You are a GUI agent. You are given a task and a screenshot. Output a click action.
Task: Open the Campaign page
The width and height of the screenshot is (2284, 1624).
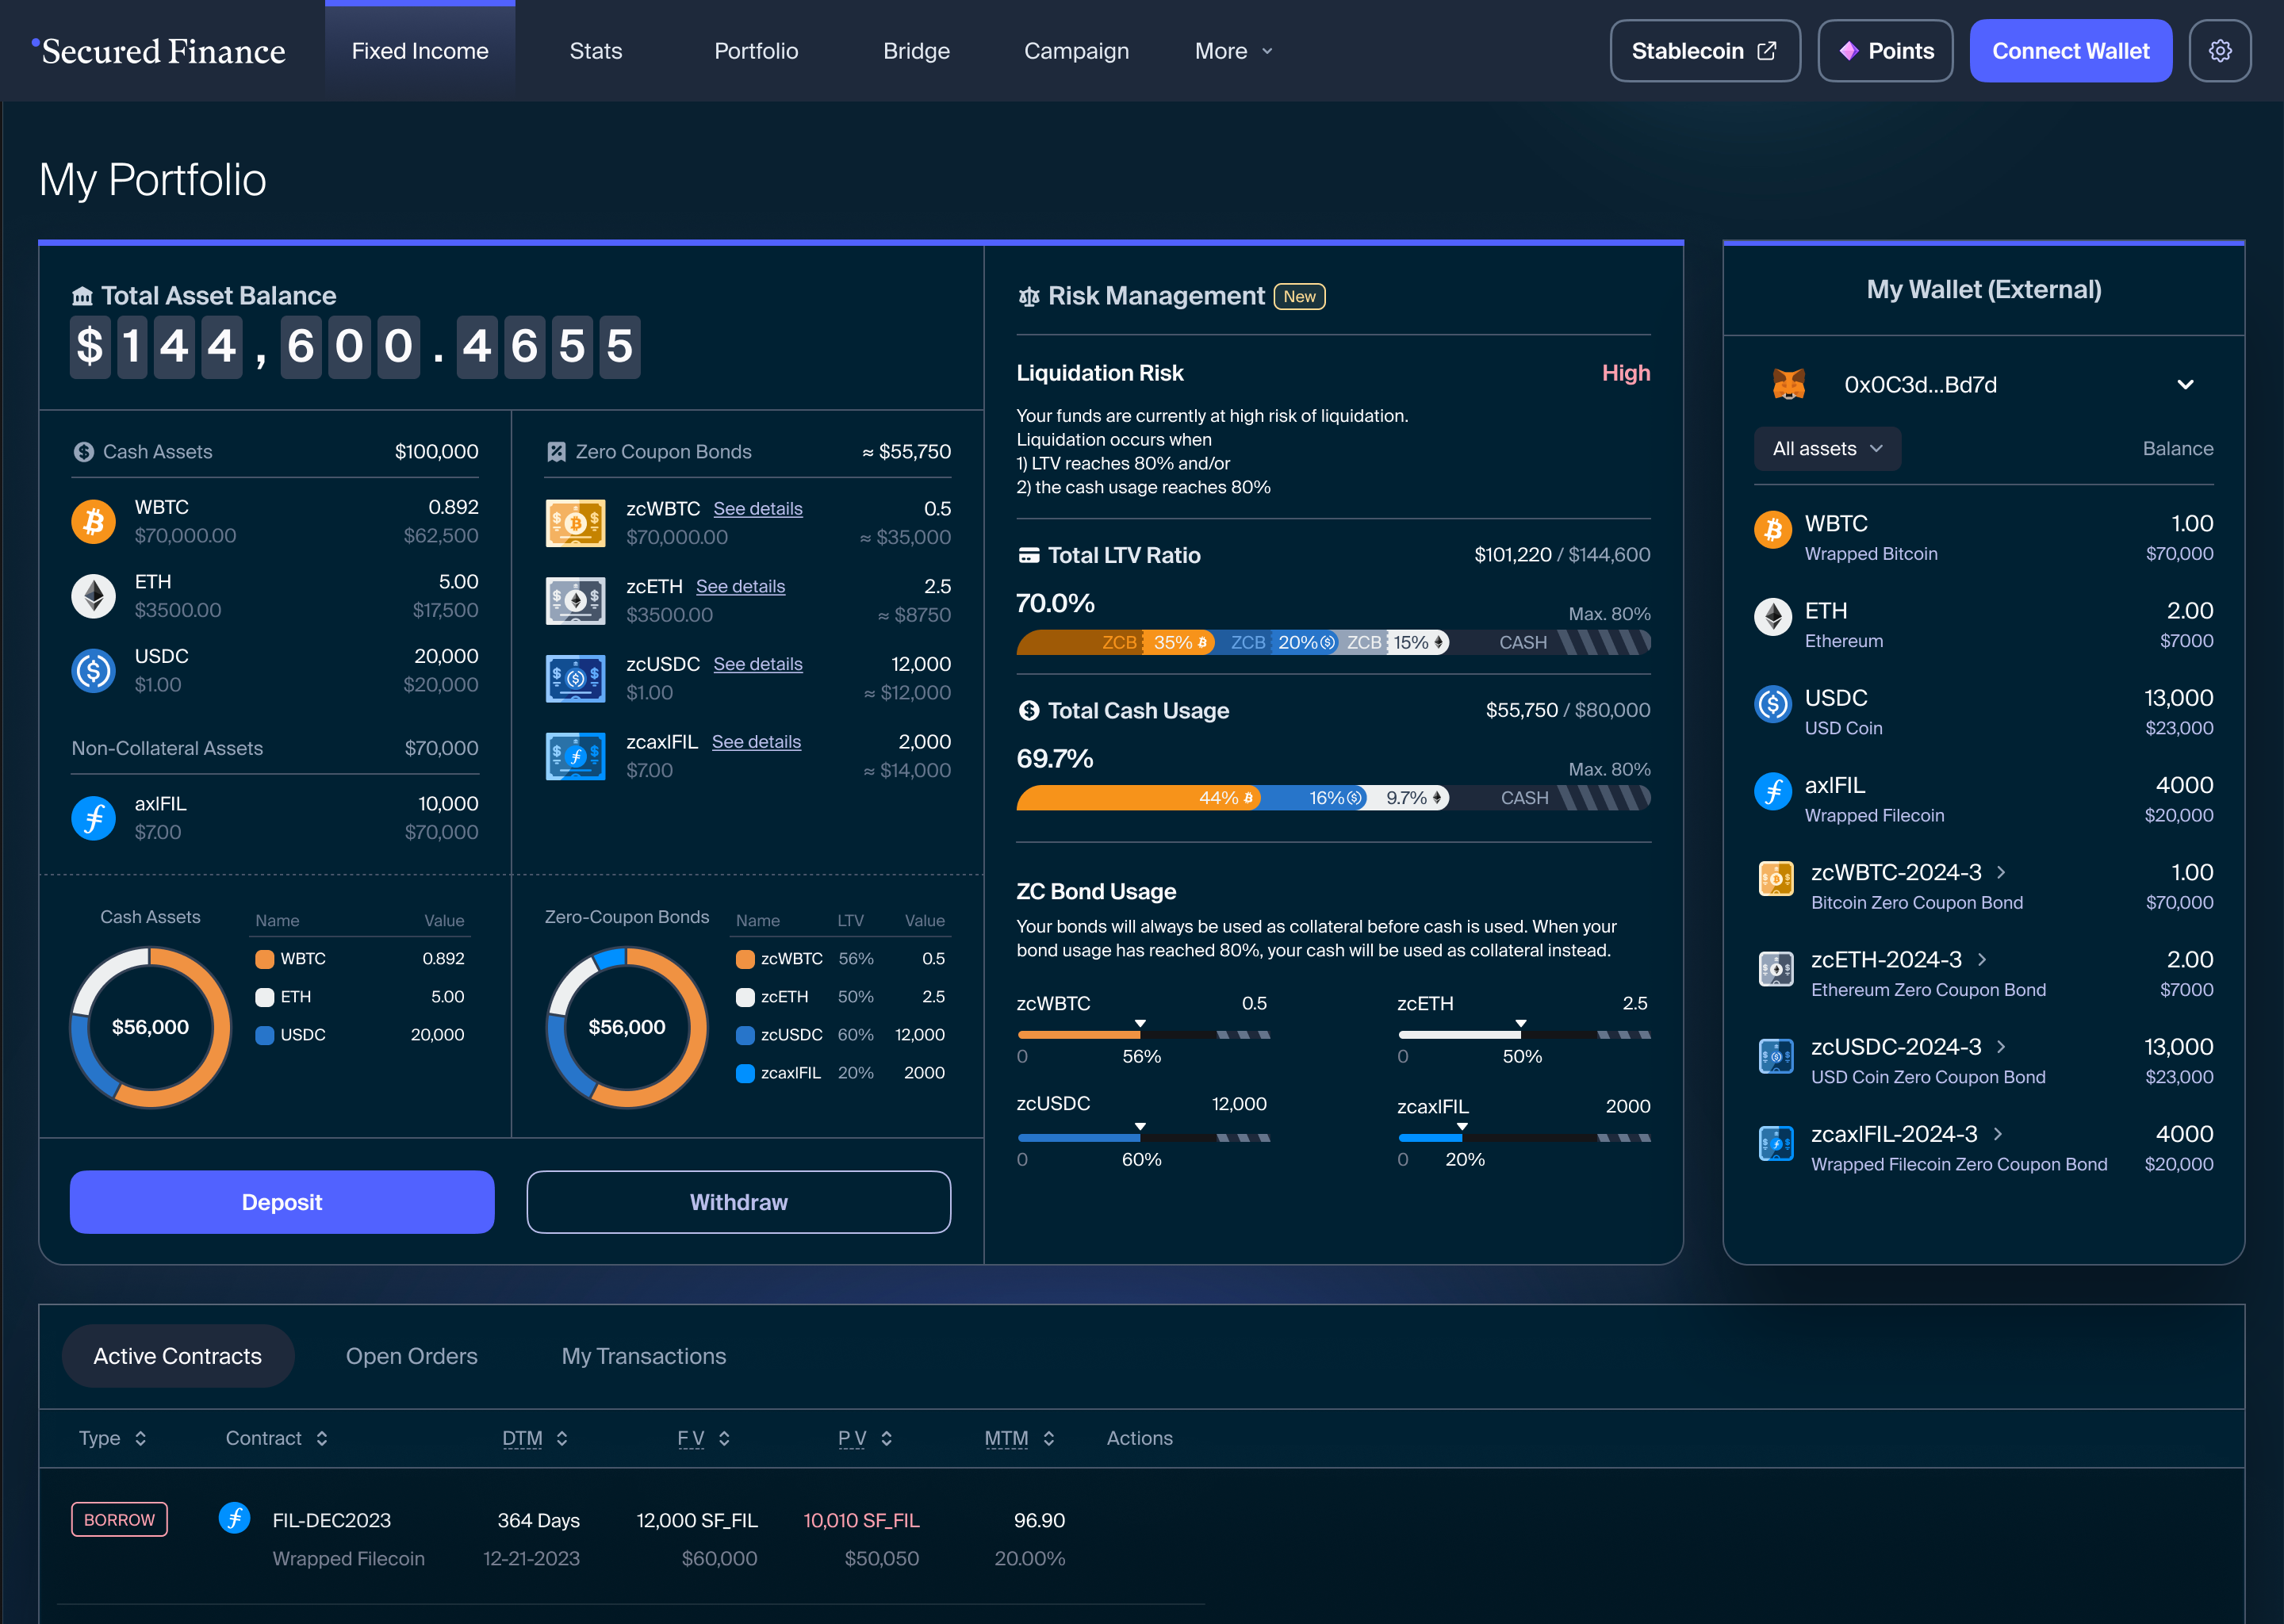(1076, 51)
